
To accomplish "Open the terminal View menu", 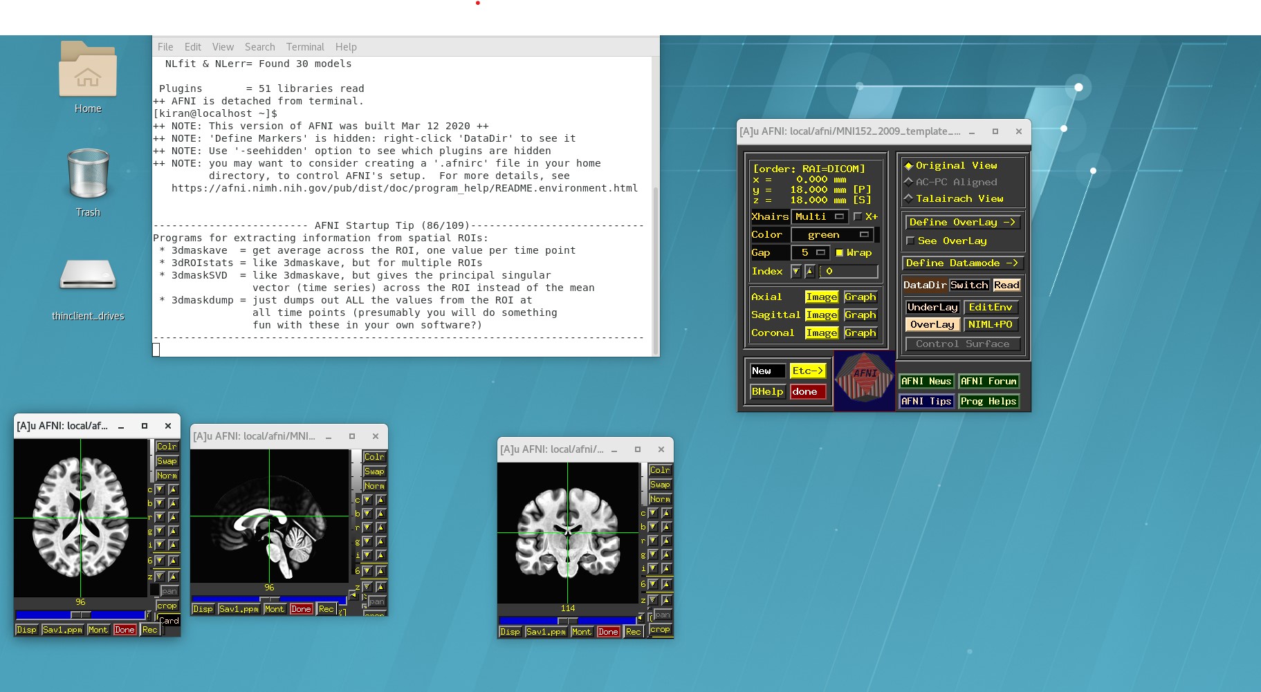I will [223, 47].
